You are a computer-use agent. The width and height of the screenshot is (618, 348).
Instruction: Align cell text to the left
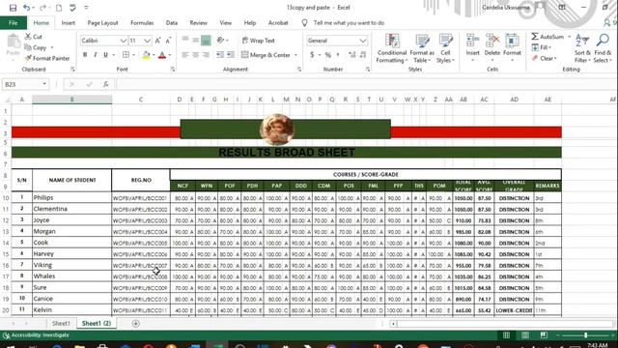tap(184, 55)
